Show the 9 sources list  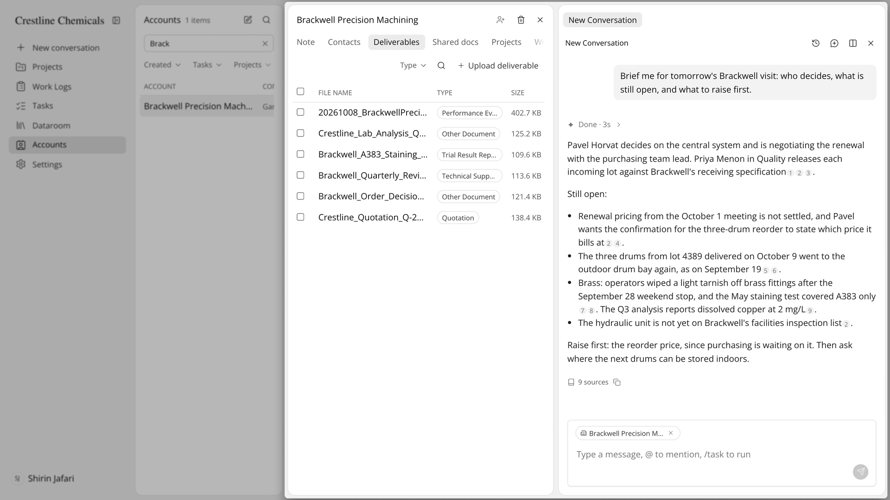588,382
